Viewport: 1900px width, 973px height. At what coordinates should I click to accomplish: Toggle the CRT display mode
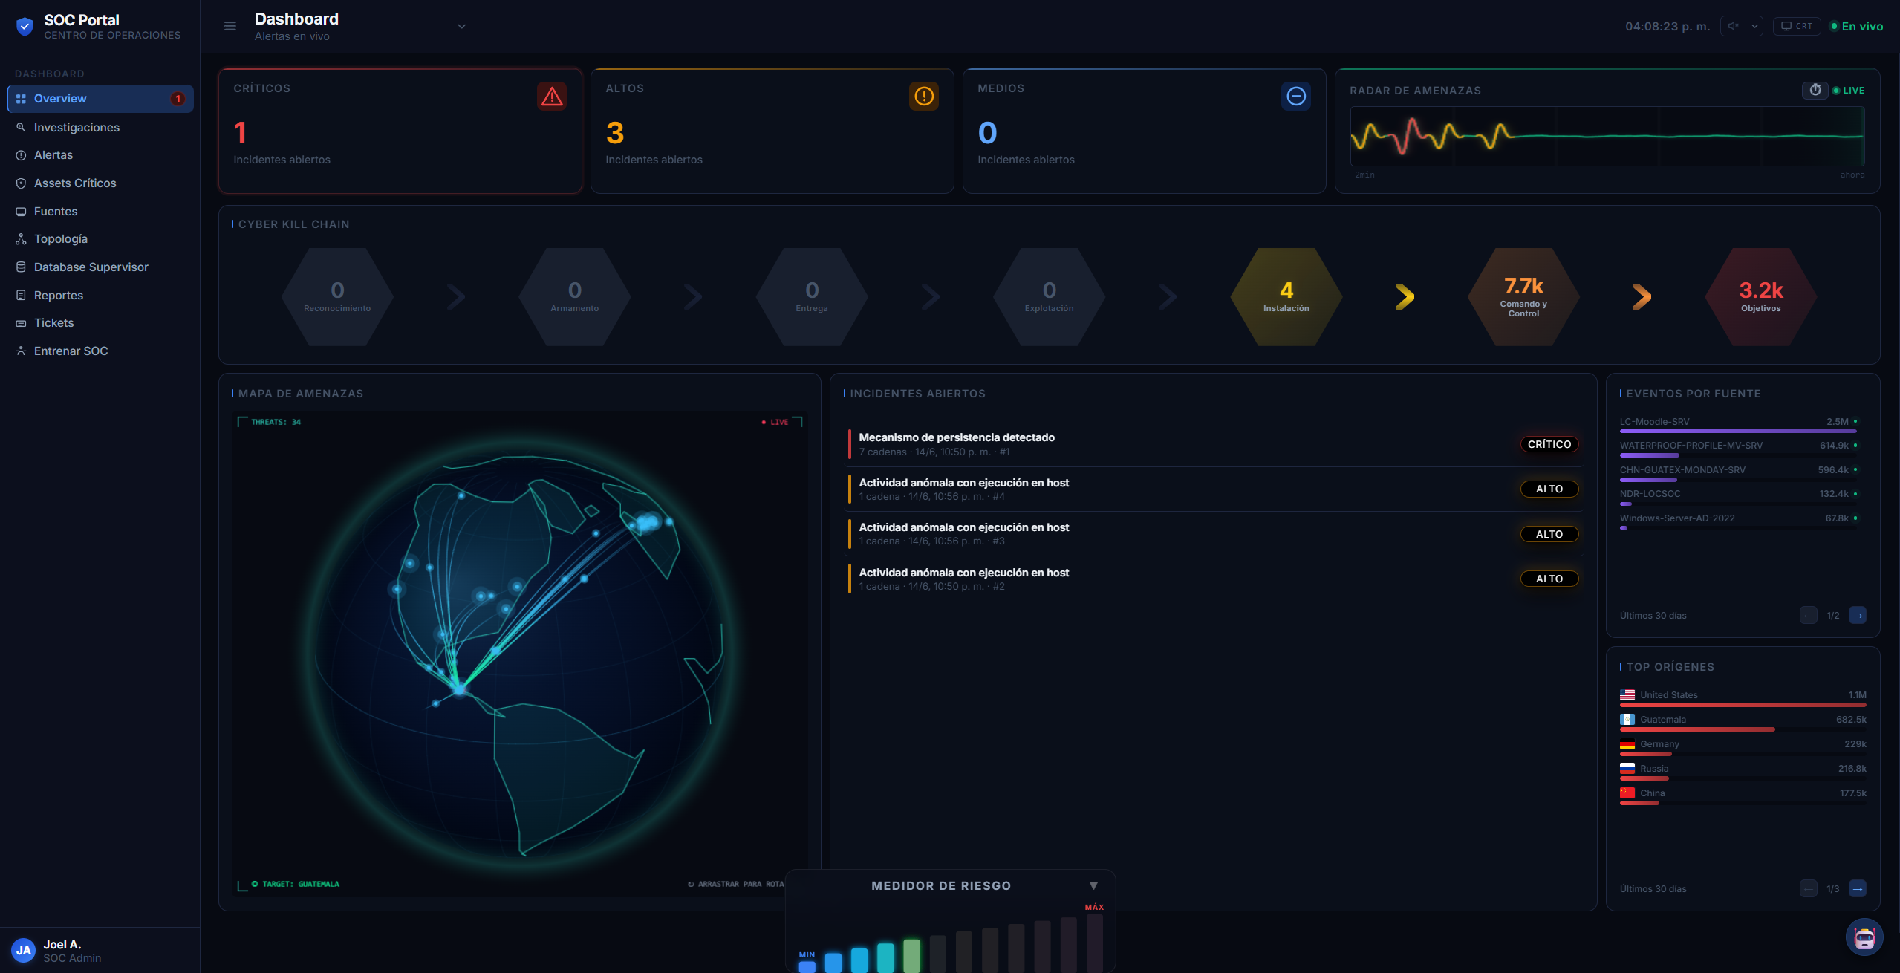(1797, 26)
